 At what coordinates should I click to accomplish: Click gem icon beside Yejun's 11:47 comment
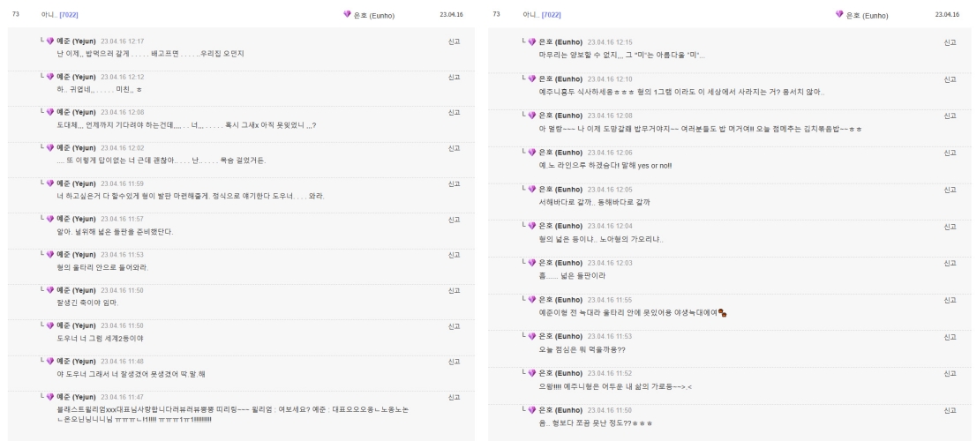point(49,396)
